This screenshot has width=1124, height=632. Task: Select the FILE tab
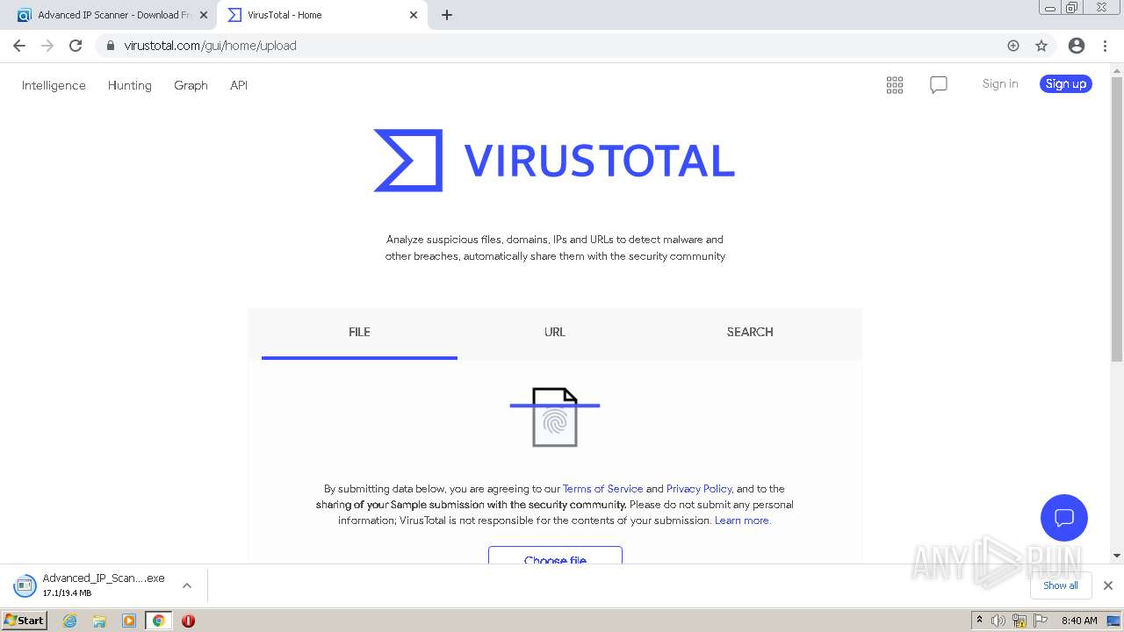pyautogui.click(x=359, y=332)
